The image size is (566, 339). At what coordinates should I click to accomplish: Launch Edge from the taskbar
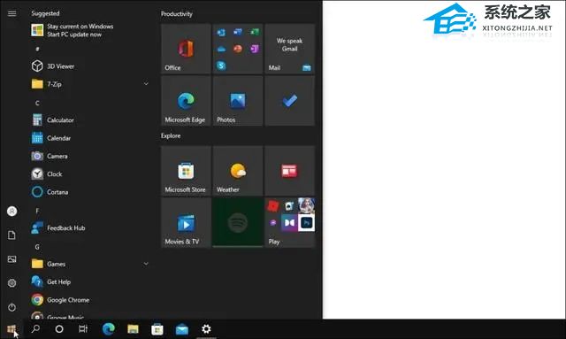108,329
